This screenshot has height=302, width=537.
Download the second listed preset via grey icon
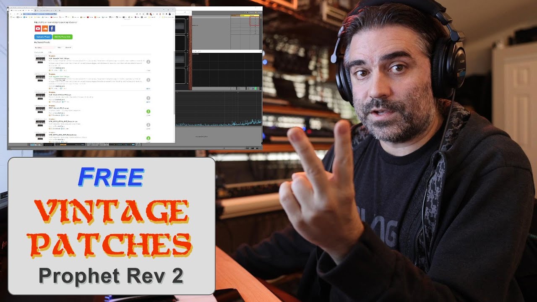tap(149, 80)
